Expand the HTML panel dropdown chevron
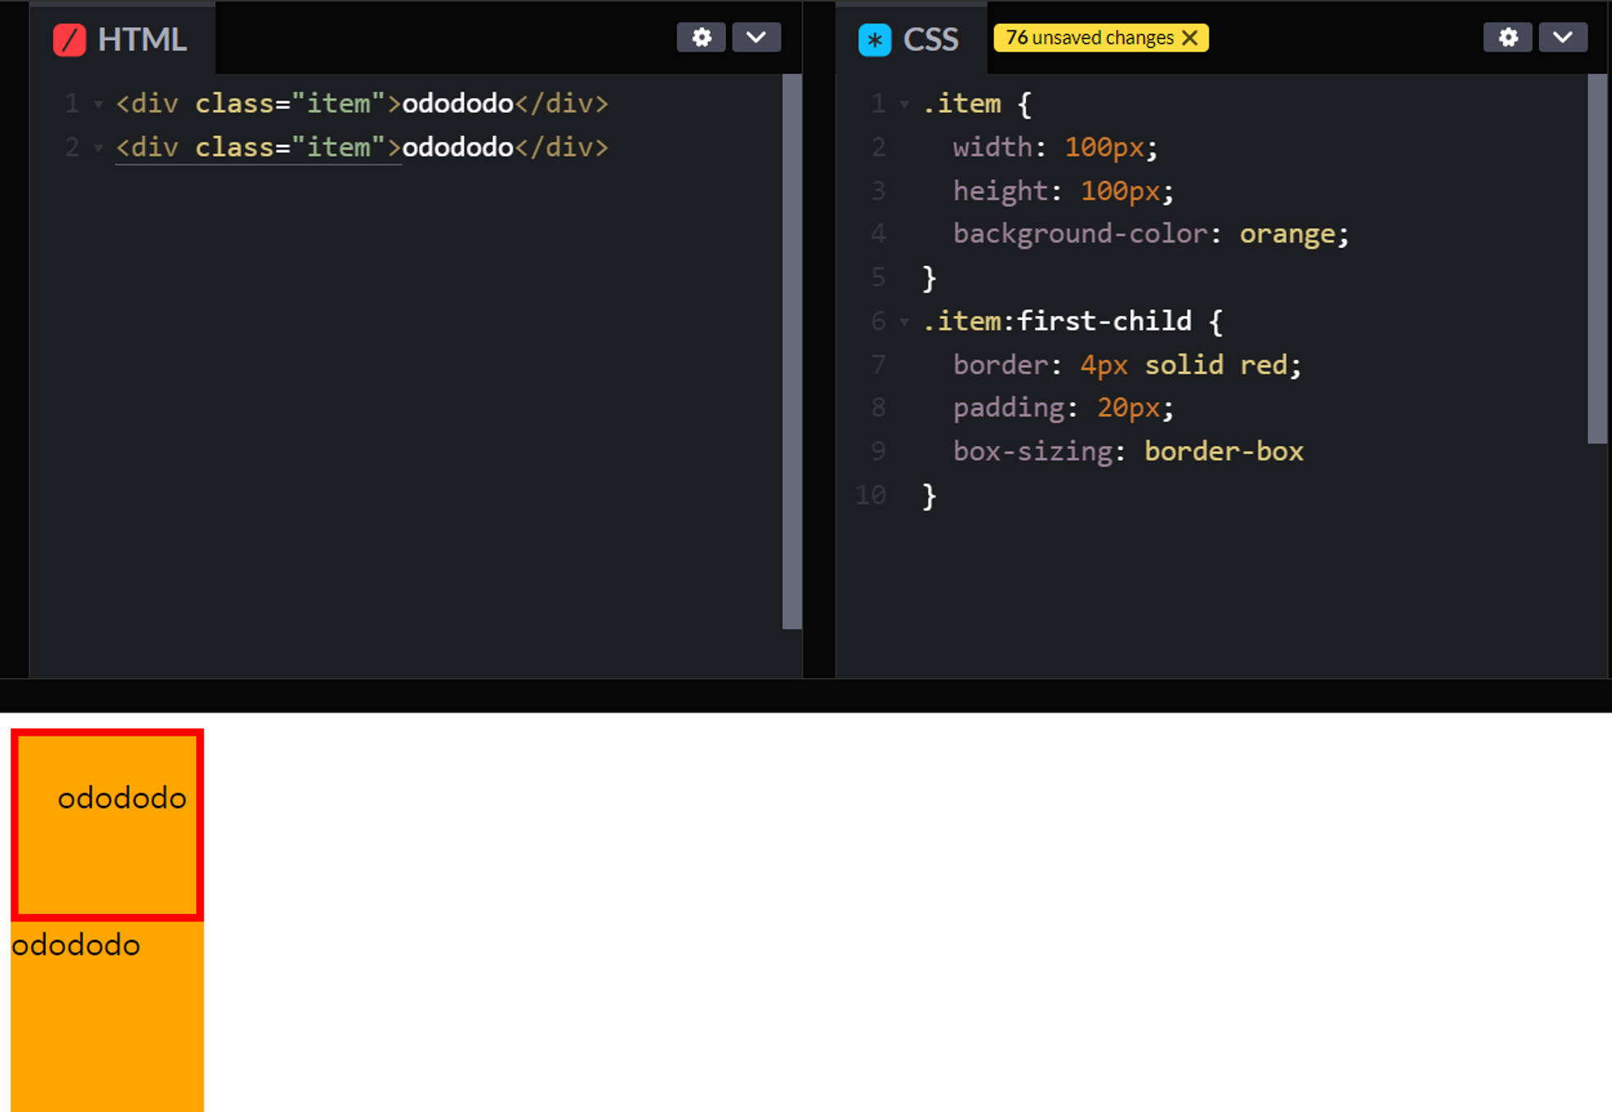Viewport: 1612px width, 1112px height. 756,38
